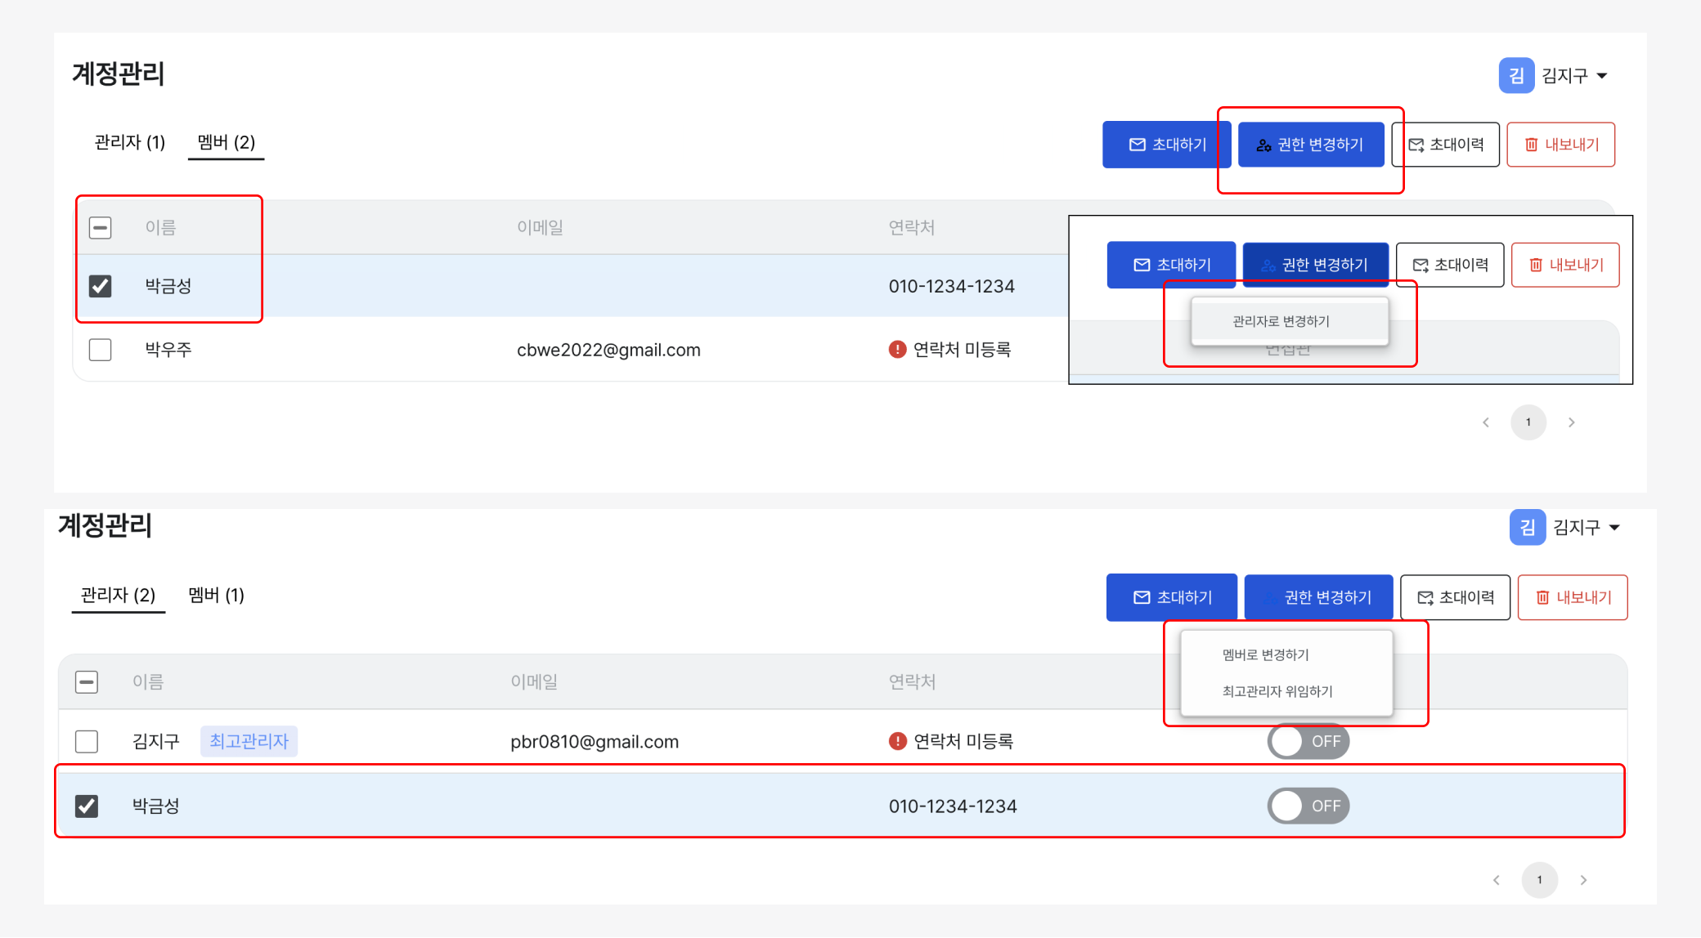Click 관리자로 변경하기 option in popup
The image size is (1701, 938).
pos(1281,321)
